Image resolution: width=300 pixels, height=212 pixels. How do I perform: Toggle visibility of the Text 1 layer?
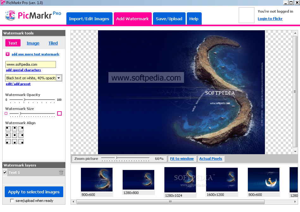tap(5, 173)
